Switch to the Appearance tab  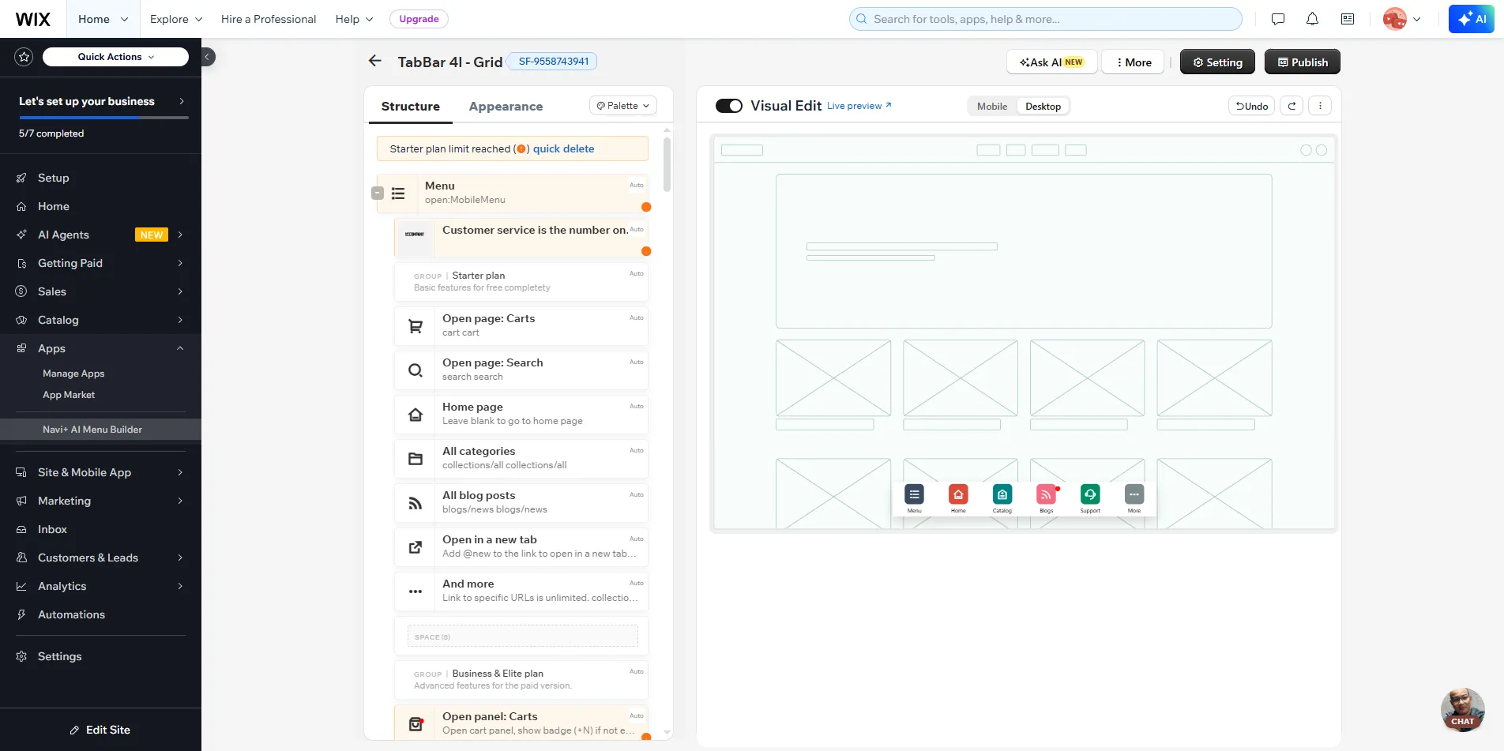tap(506, 107)
